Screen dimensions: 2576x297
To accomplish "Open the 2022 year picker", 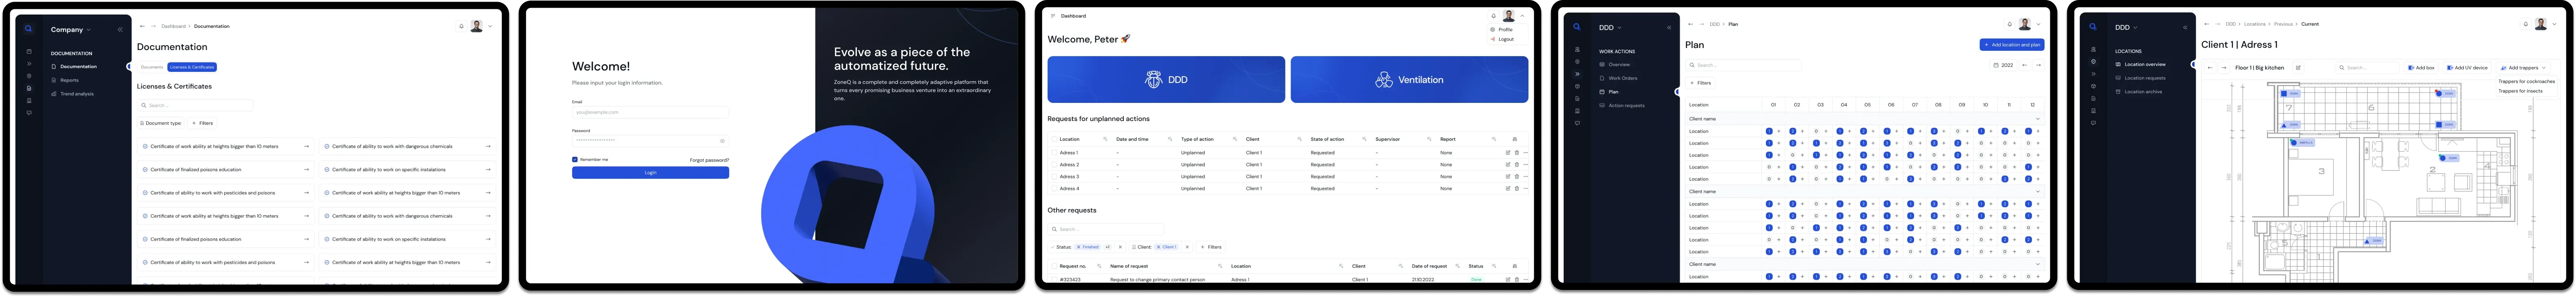I will point(2003,65).
